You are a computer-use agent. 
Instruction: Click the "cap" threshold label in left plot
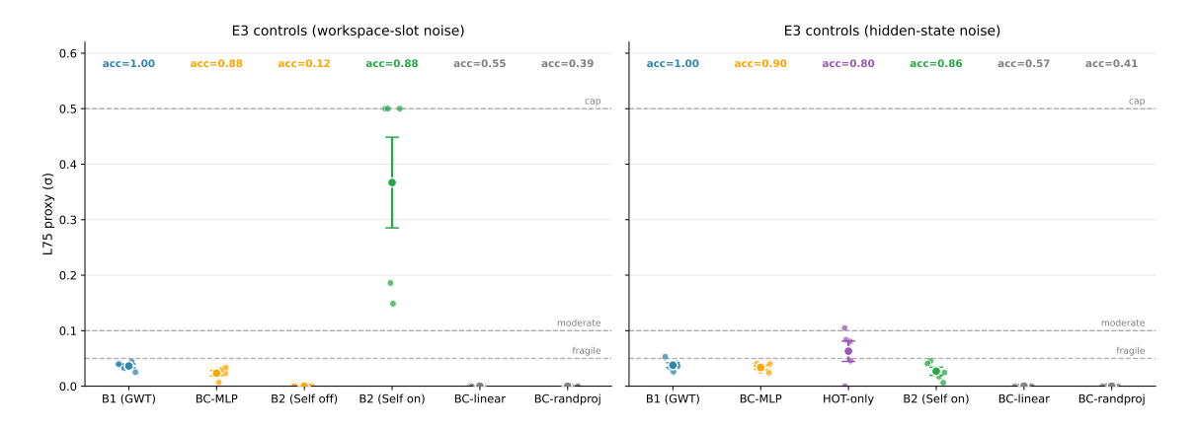[x=593, y=102]
